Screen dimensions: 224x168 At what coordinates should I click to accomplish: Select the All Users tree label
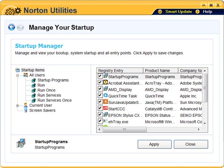[37, 75]
